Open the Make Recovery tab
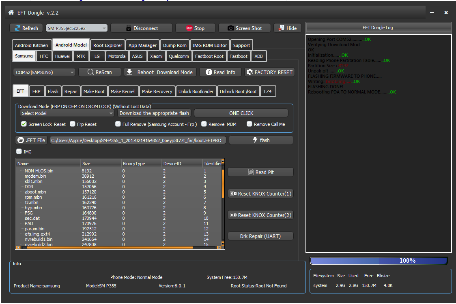 coord(157,91)
